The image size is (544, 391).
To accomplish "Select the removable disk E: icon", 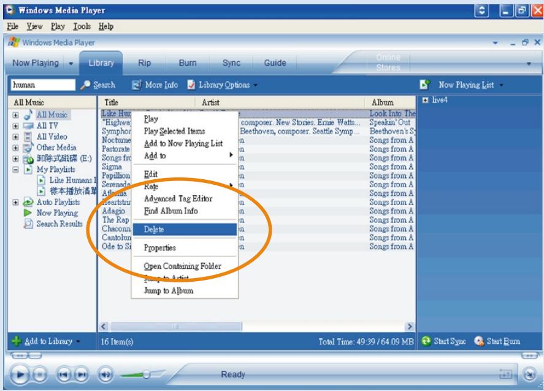I will [28, 159].
